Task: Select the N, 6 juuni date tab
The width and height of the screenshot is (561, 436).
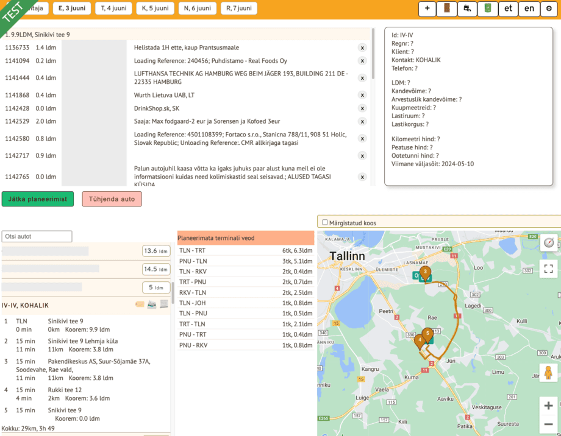Action: 197,8
